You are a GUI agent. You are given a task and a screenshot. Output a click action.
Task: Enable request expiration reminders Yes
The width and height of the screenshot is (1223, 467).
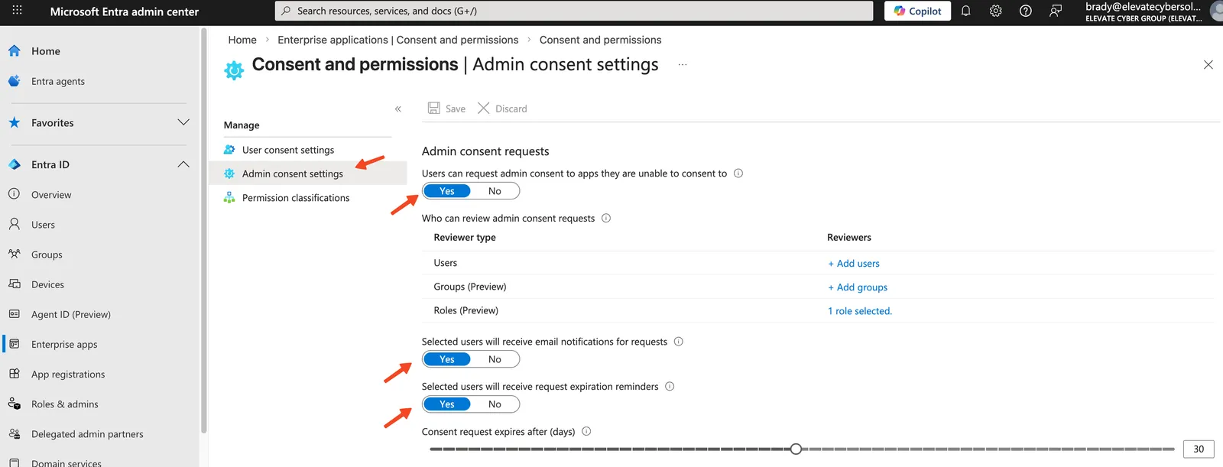447,404
